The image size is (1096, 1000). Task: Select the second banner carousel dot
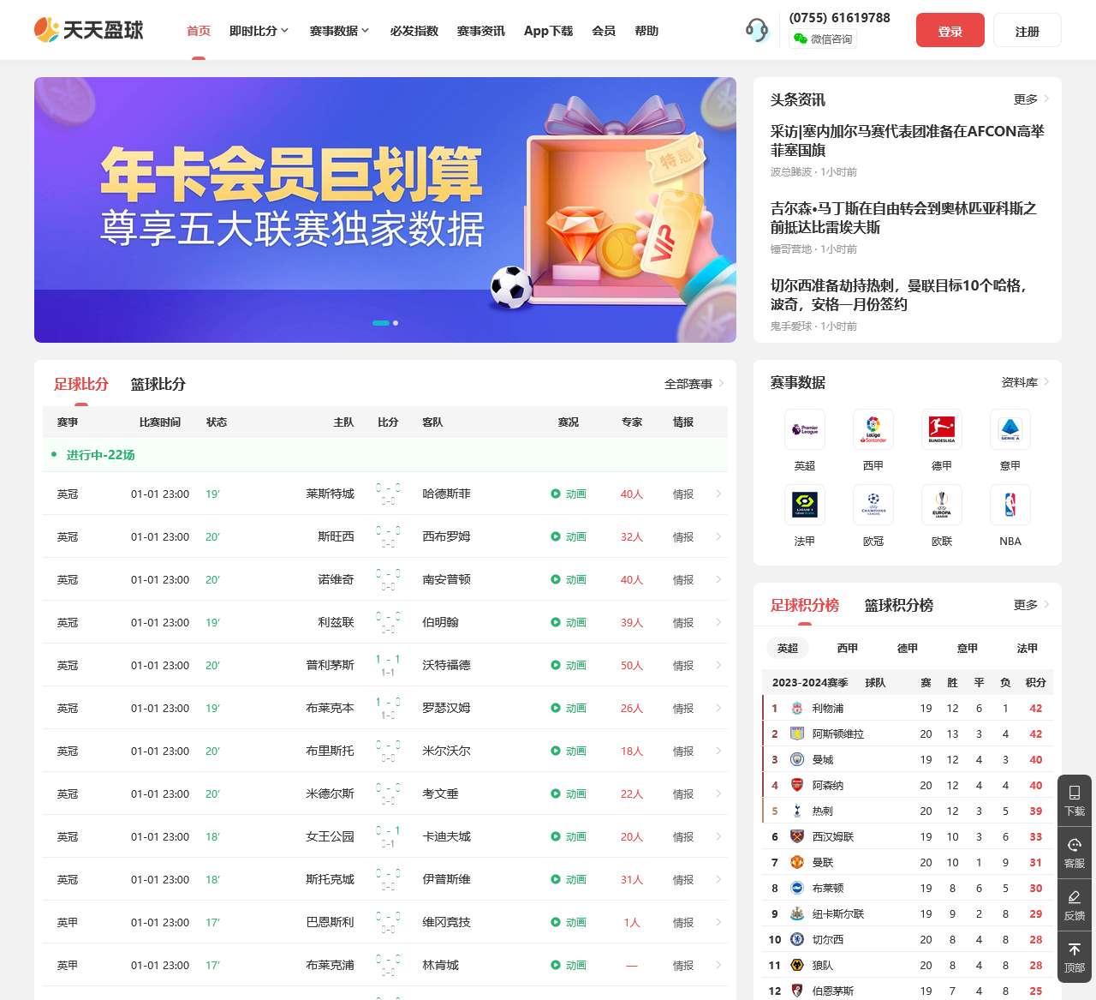396,323
